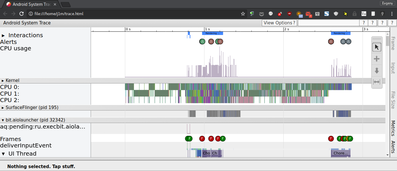Expand the SurfaceFlinger (pid 195) process
Screen dimensions: 397x171
tap(3, 108)
